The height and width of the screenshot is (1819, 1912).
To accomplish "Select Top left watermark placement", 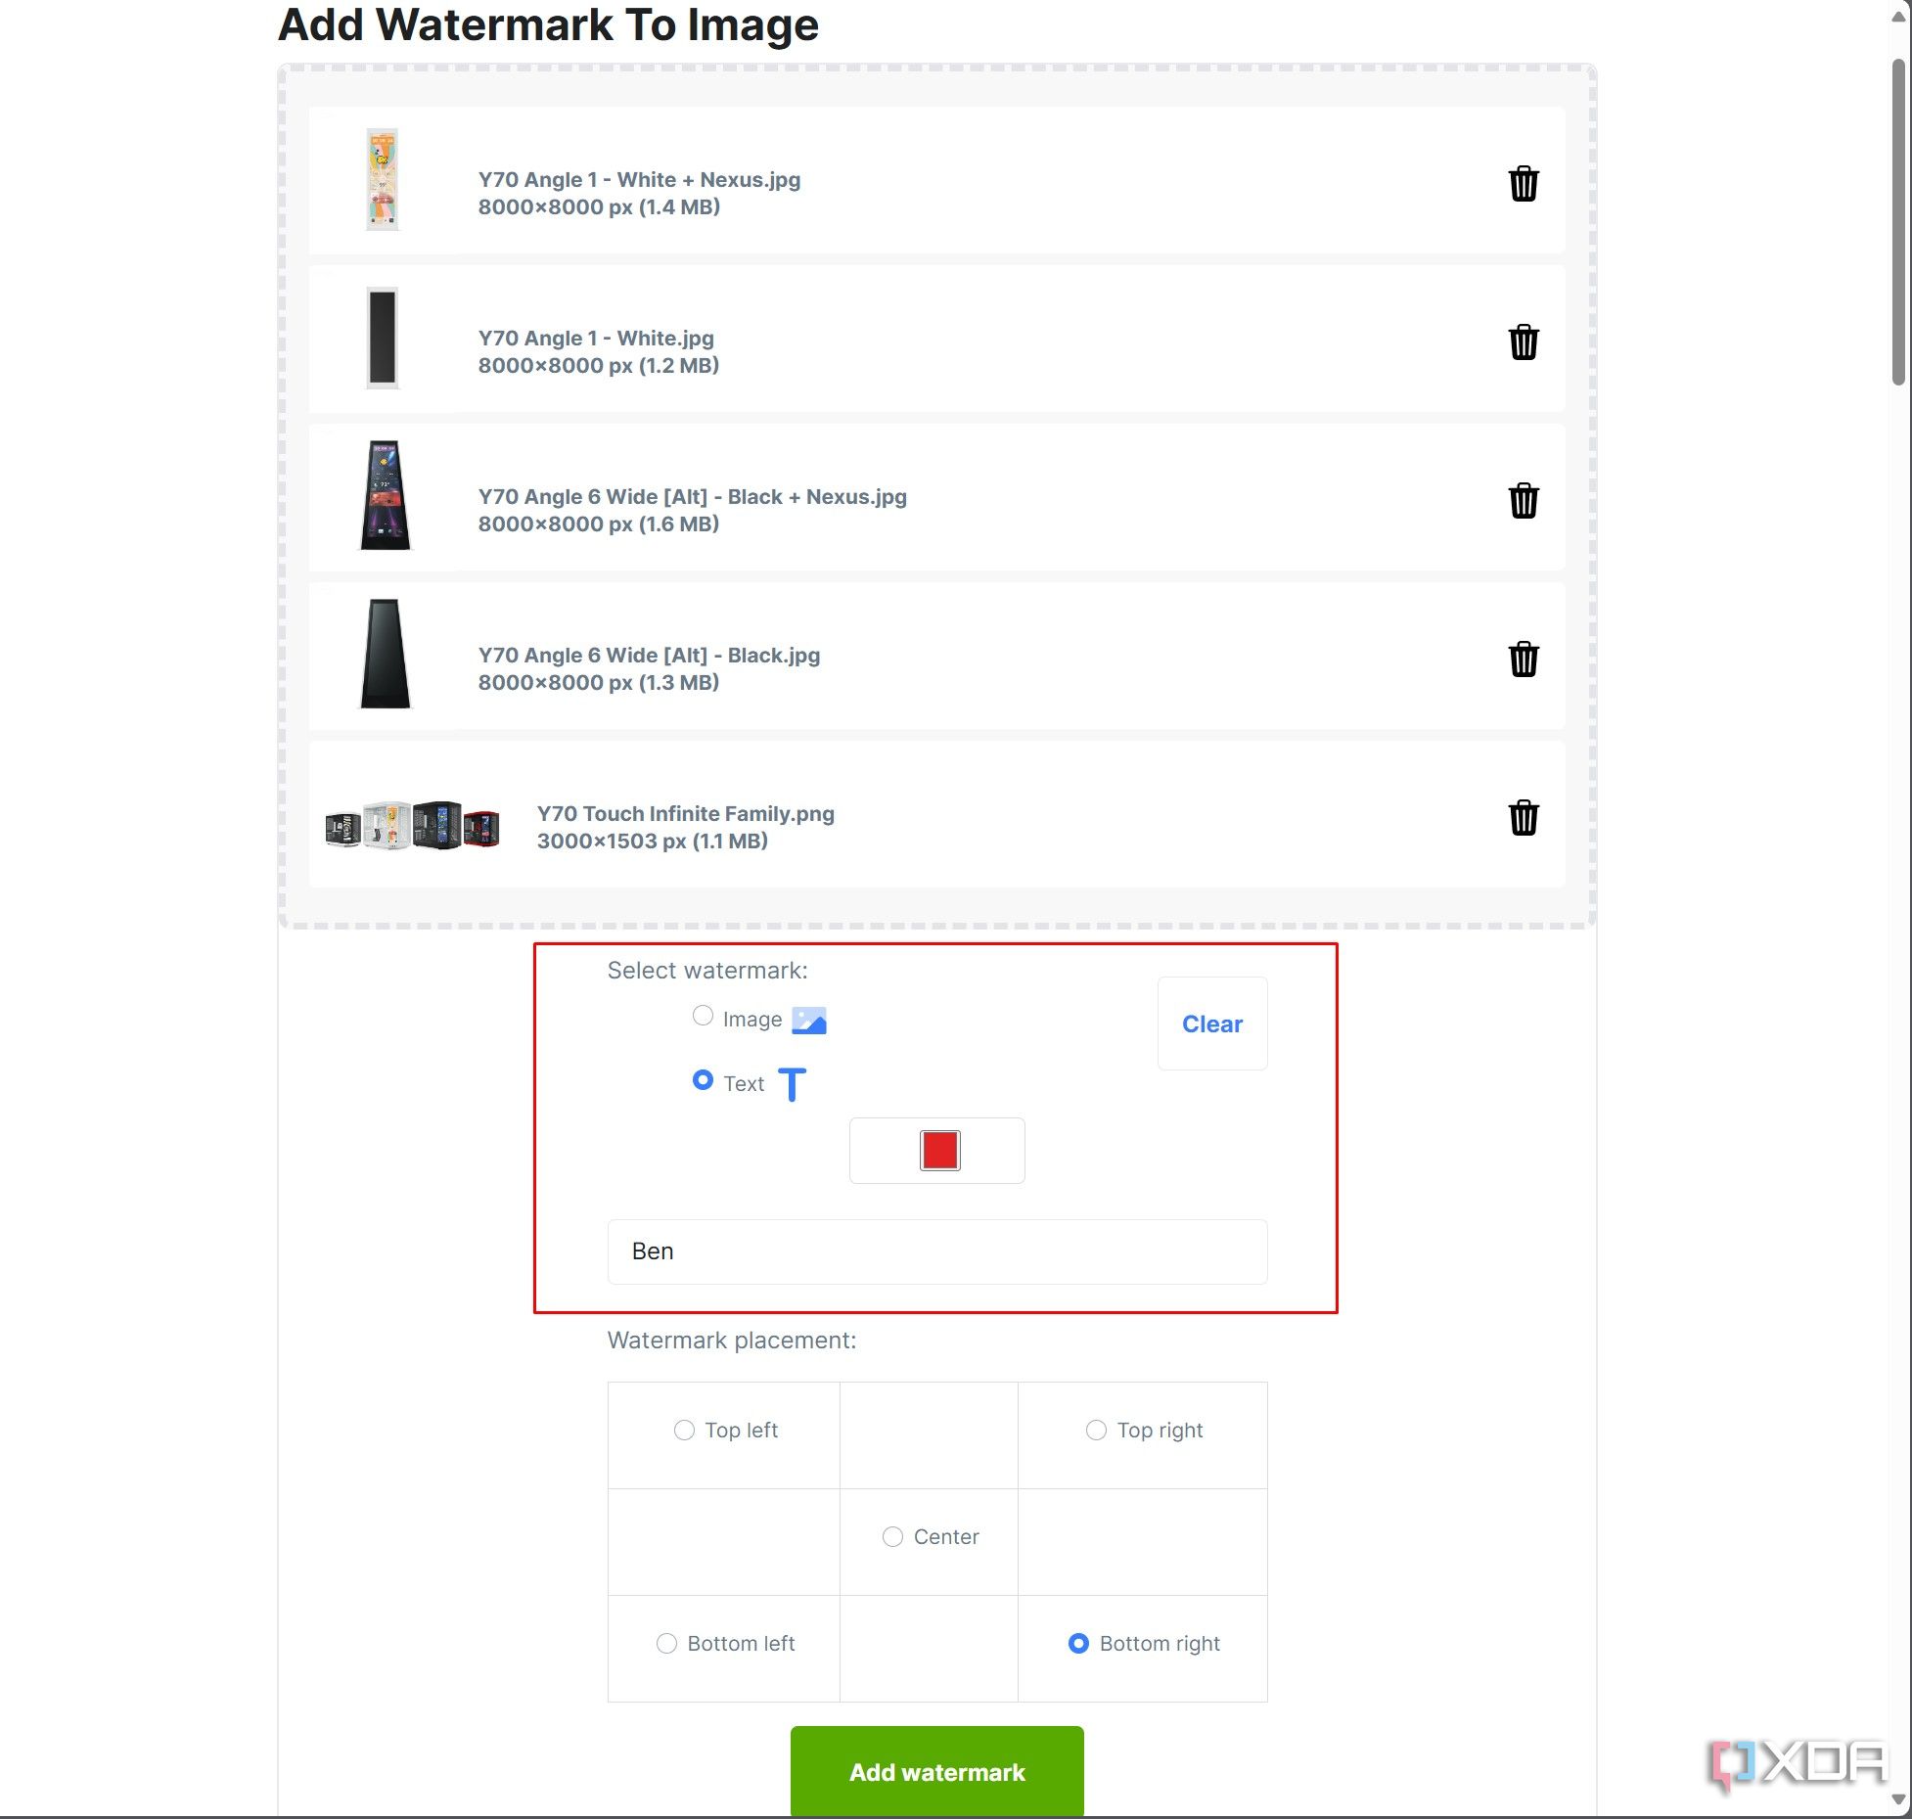I will pos(681,1430).
